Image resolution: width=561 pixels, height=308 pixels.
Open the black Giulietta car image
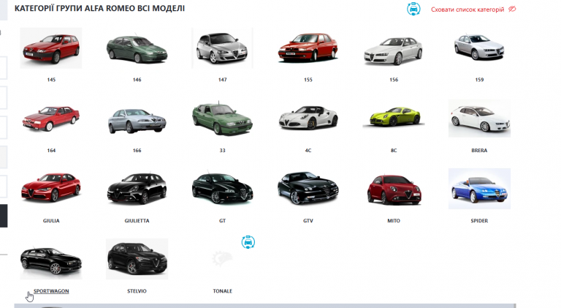[x=137, y=189]
